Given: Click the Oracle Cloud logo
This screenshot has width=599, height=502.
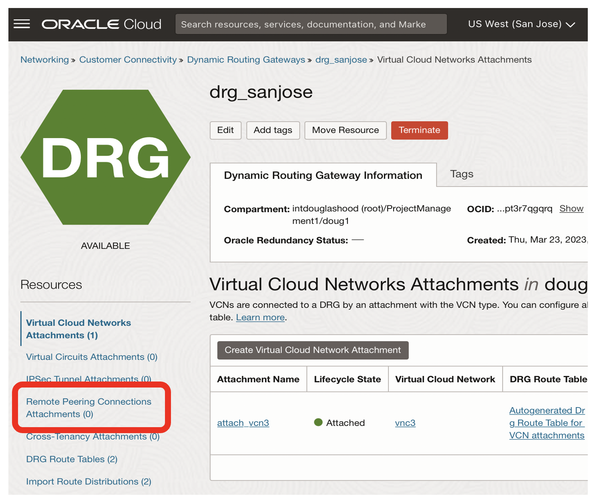Looking at the screenshot, I should click(x=101, y=24).
